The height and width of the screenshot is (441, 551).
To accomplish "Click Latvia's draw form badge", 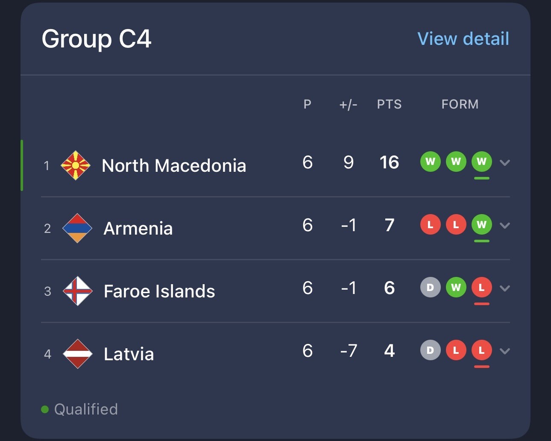I will (x=430, y=350).
